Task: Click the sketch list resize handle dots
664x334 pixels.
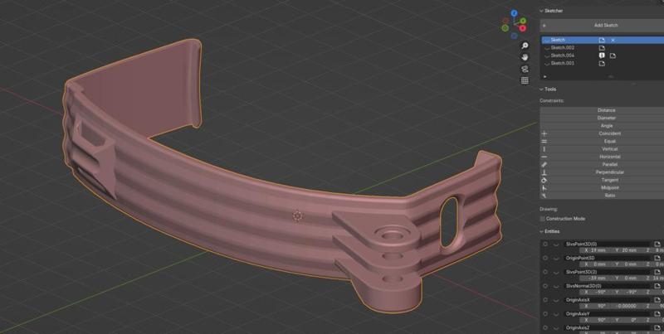Action: (x=611, y=77)
